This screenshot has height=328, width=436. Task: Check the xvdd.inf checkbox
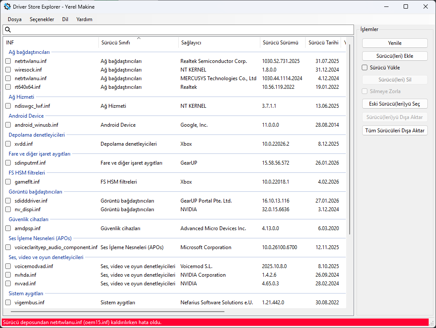8,144
